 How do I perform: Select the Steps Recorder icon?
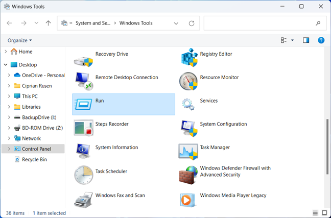[84, 128]
